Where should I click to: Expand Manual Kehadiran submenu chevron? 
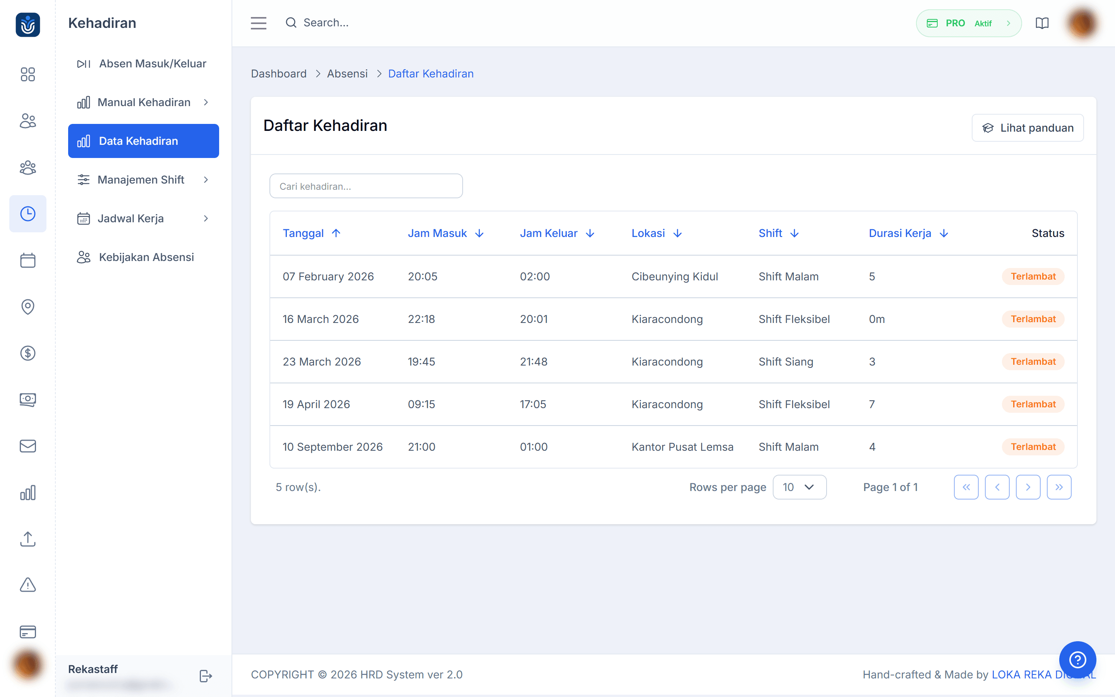coord(206,102)
